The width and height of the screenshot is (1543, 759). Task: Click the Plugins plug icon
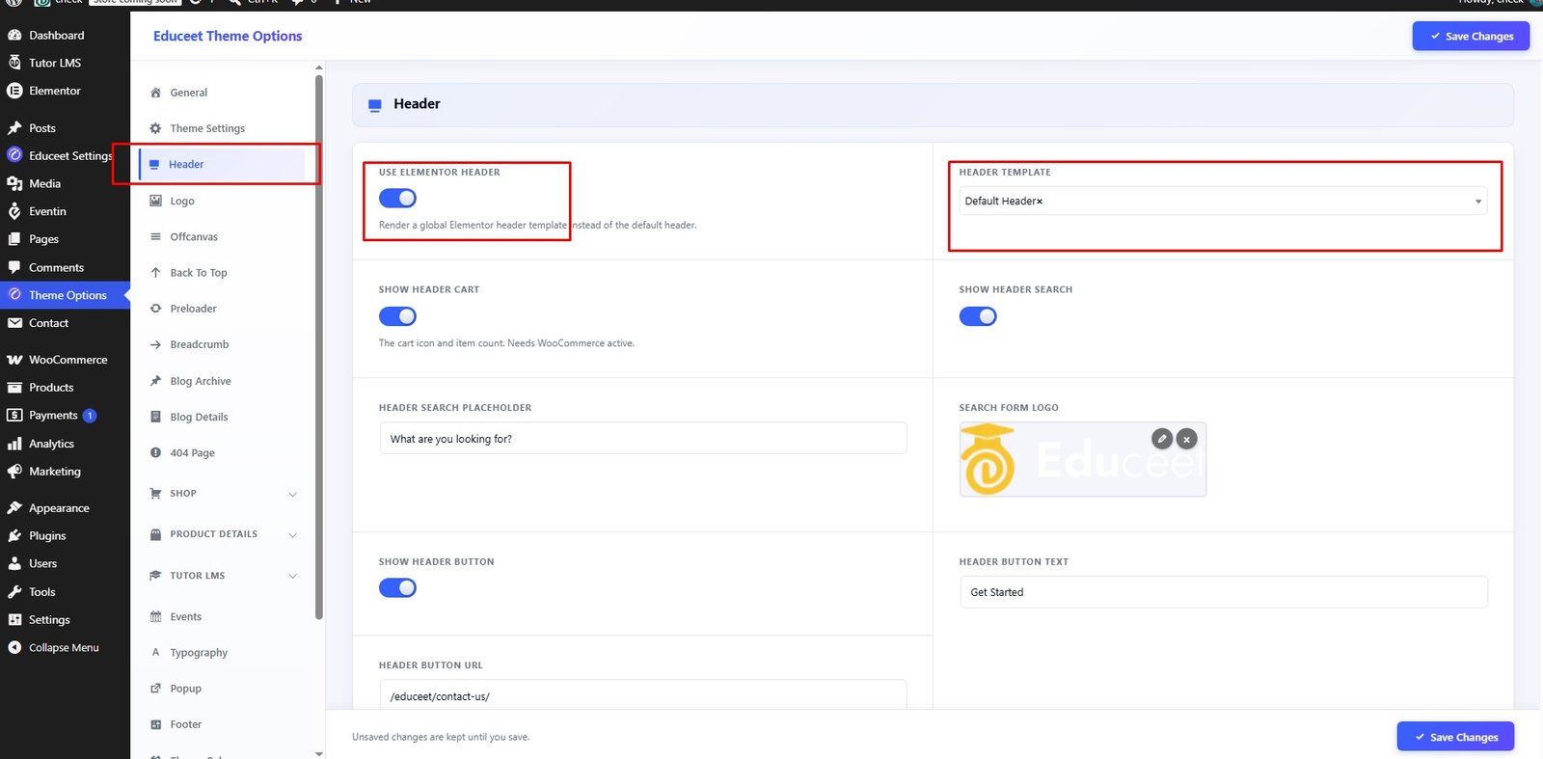tap(14, 535)
